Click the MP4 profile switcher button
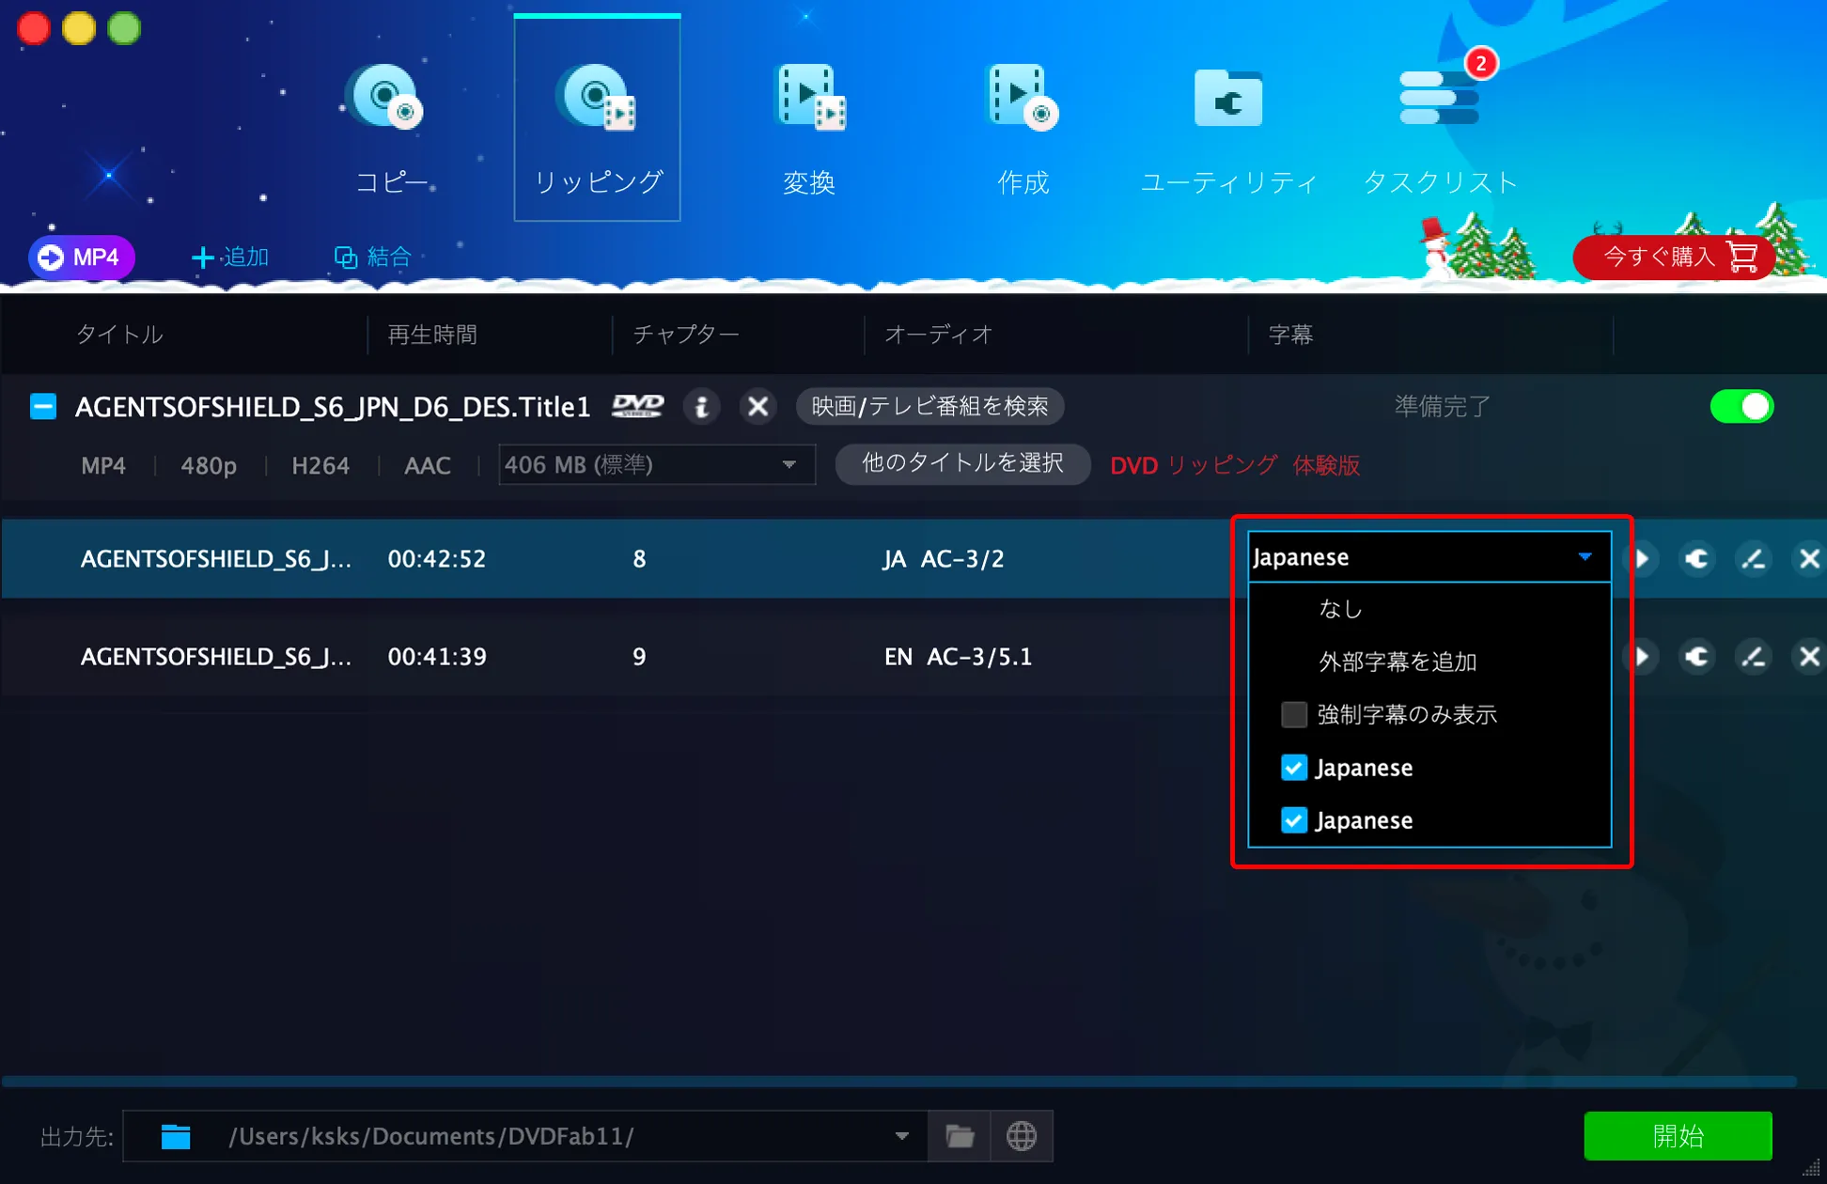 click(x=81, y=257)
